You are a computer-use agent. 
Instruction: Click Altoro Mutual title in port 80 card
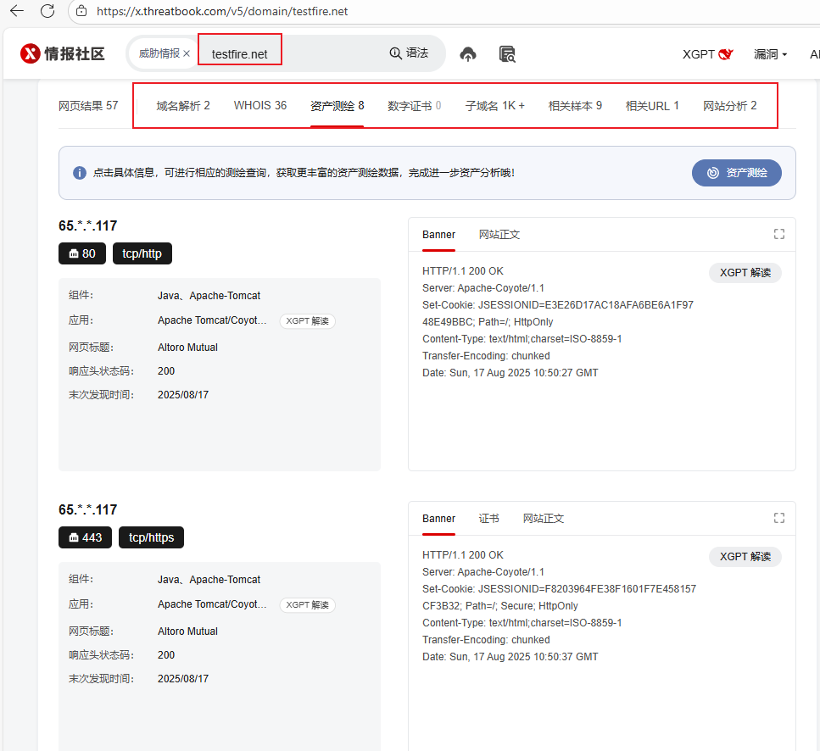coord(187,348)
